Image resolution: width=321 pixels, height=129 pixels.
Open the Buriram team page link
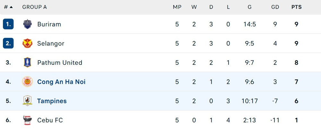point(49,24)
